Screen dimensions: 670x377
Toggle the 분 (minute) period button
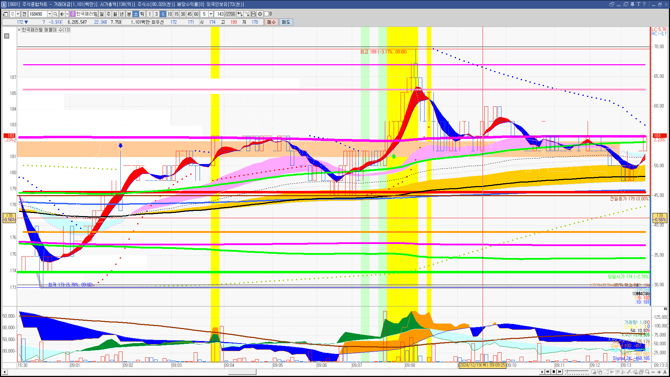[x=129, y=14]
